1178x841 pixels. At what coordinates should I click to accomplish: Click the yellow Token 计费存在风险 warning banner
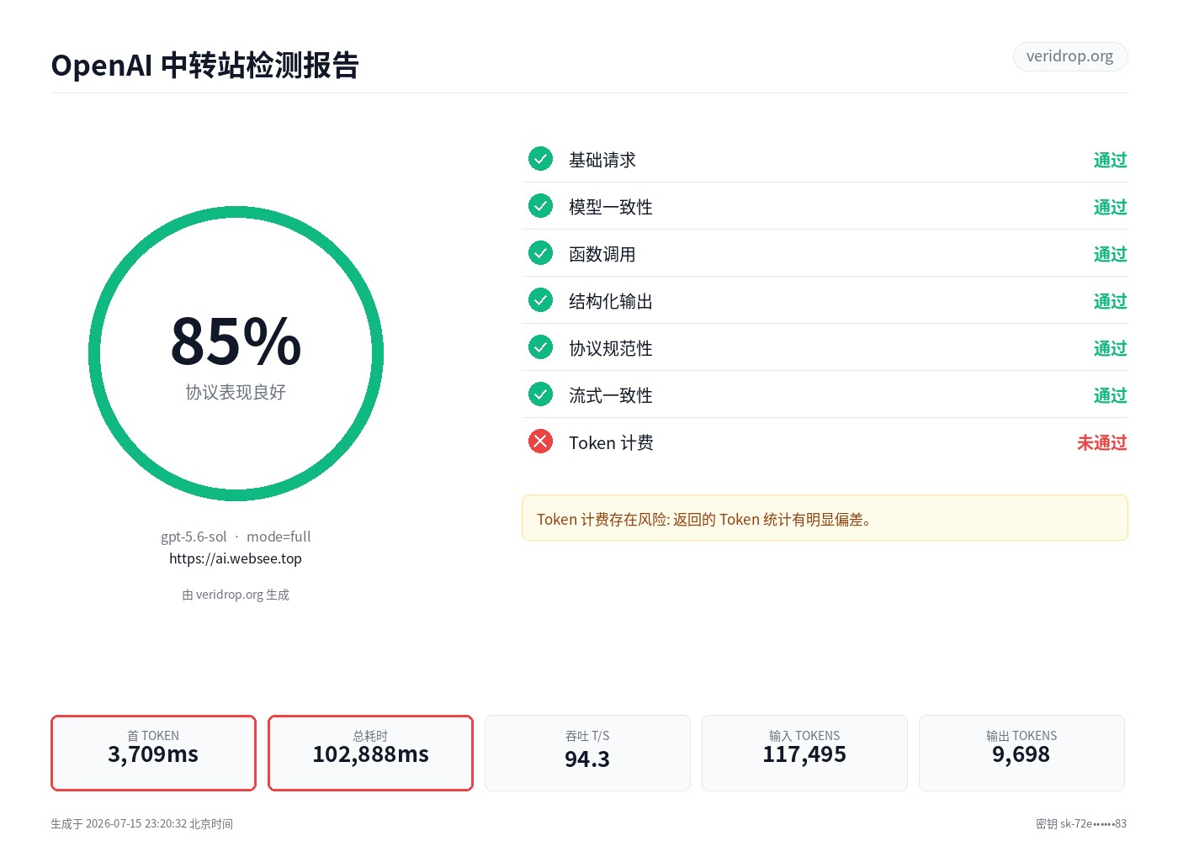(x=825, y=518)
